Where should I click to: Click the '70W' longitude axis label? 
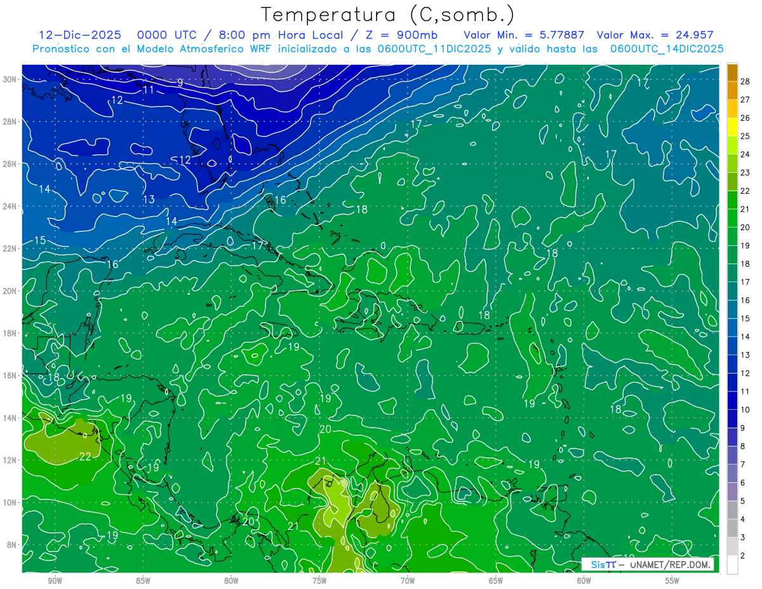(408, 581)
